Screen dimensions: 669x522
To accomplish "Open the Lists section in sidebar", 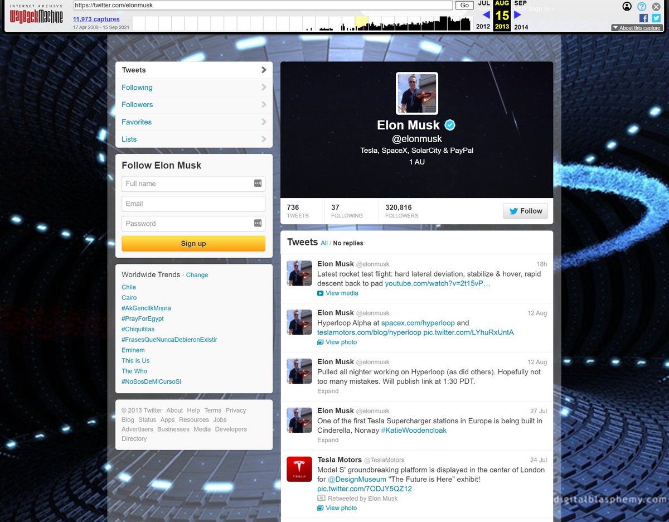I will (194, 139).
